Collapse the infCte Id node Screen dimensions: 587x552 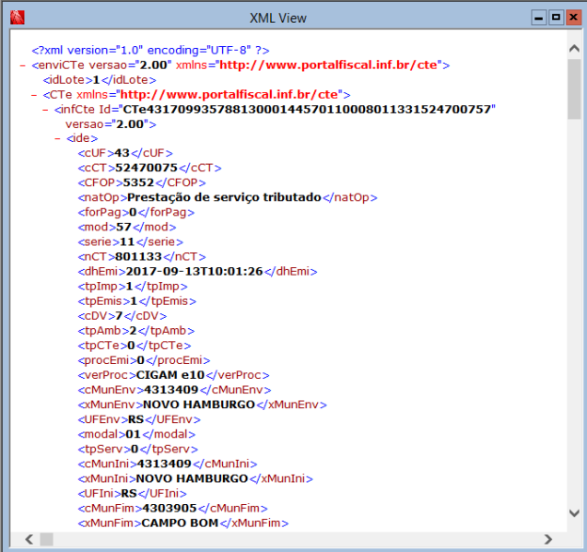pyautogui.click(x=45, y=110)
